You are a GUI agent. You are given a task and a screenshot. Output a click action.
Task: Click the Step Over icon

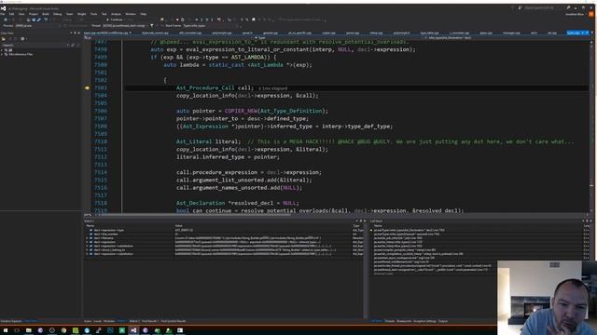(x=207, y=20)
